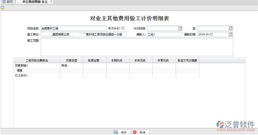
Task: Click the 保存 save button
Action: tap(121, 132)
